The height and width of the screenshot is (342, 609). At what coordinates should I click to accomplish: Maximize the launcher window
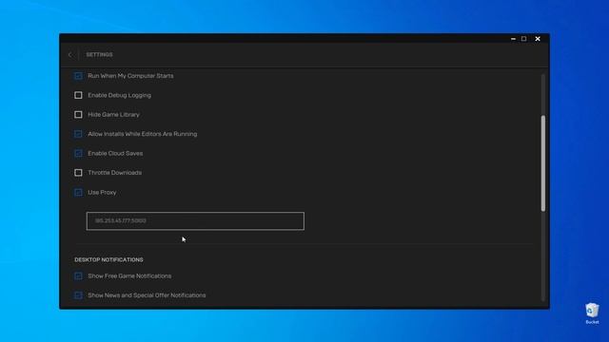pyautogui.click(x=524, y=39)
